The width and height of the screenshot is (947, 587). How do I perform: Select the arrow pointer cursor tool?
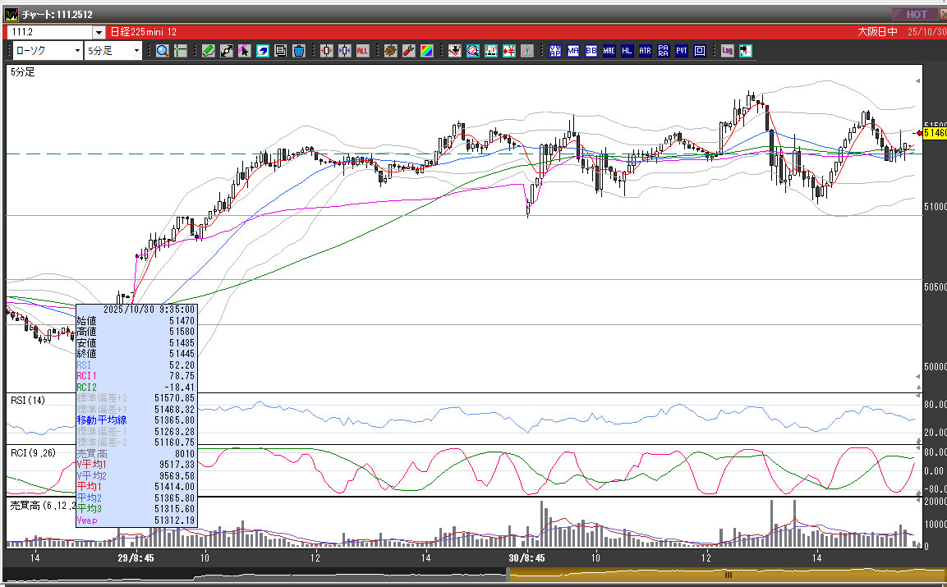coord(244,51)
